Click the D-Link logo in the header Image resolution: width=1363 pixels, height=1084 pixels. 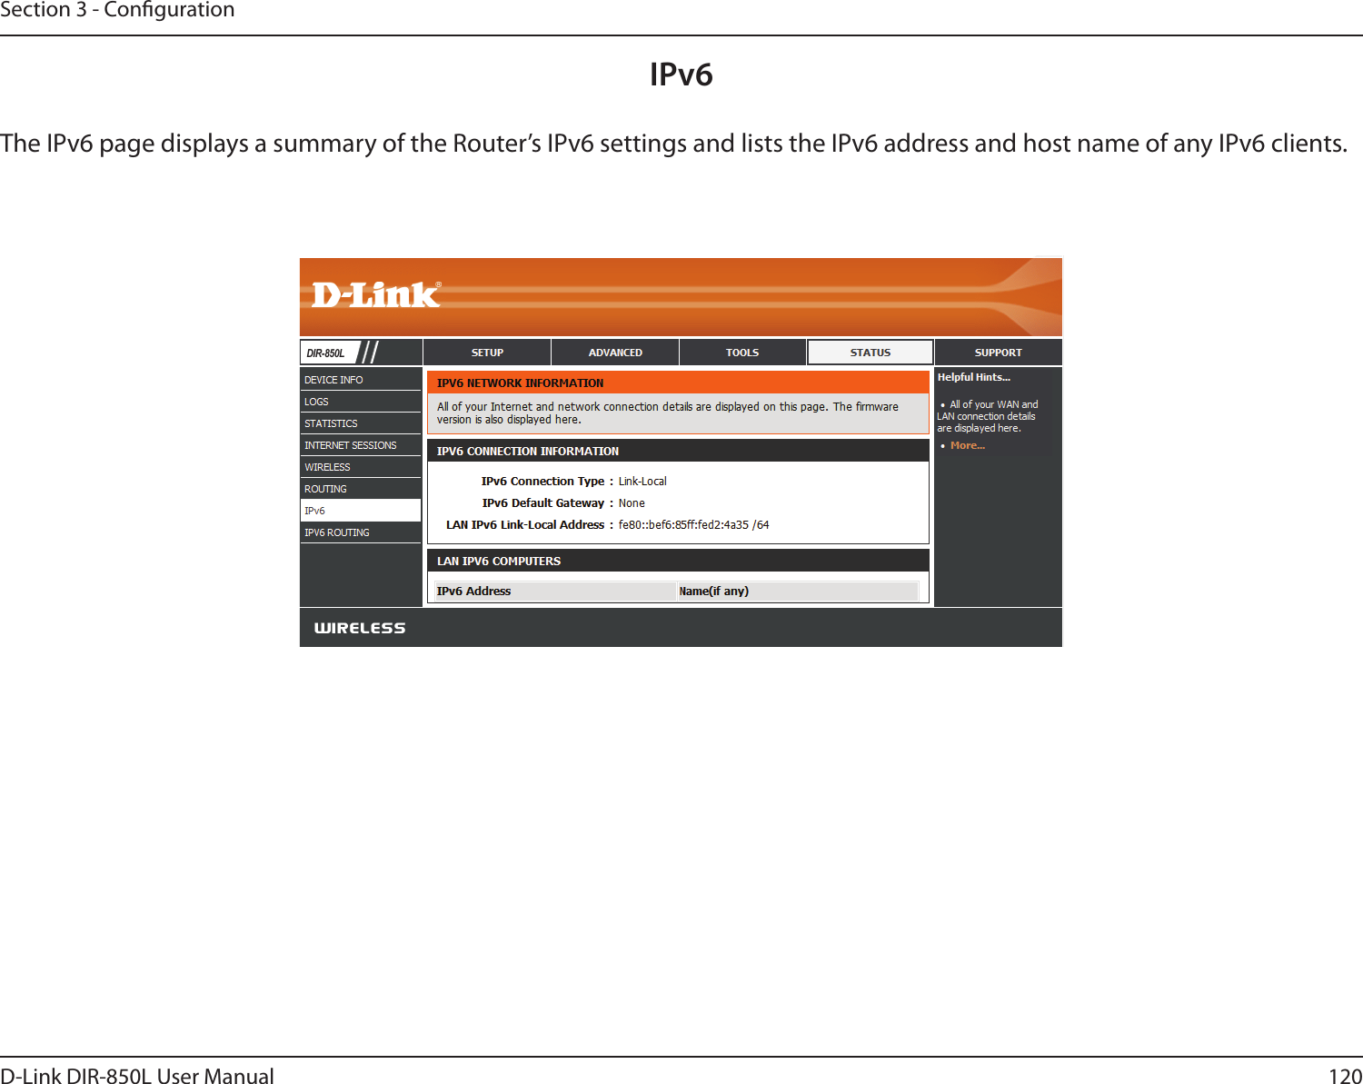(376, 294)
